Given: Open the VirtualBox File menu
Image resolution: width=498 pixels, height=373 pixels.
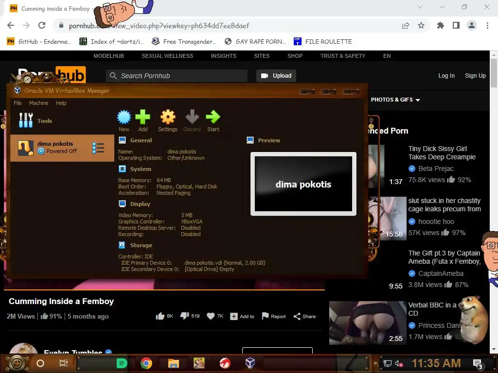Looking at the screenshot, I should [x=18, y=103].
